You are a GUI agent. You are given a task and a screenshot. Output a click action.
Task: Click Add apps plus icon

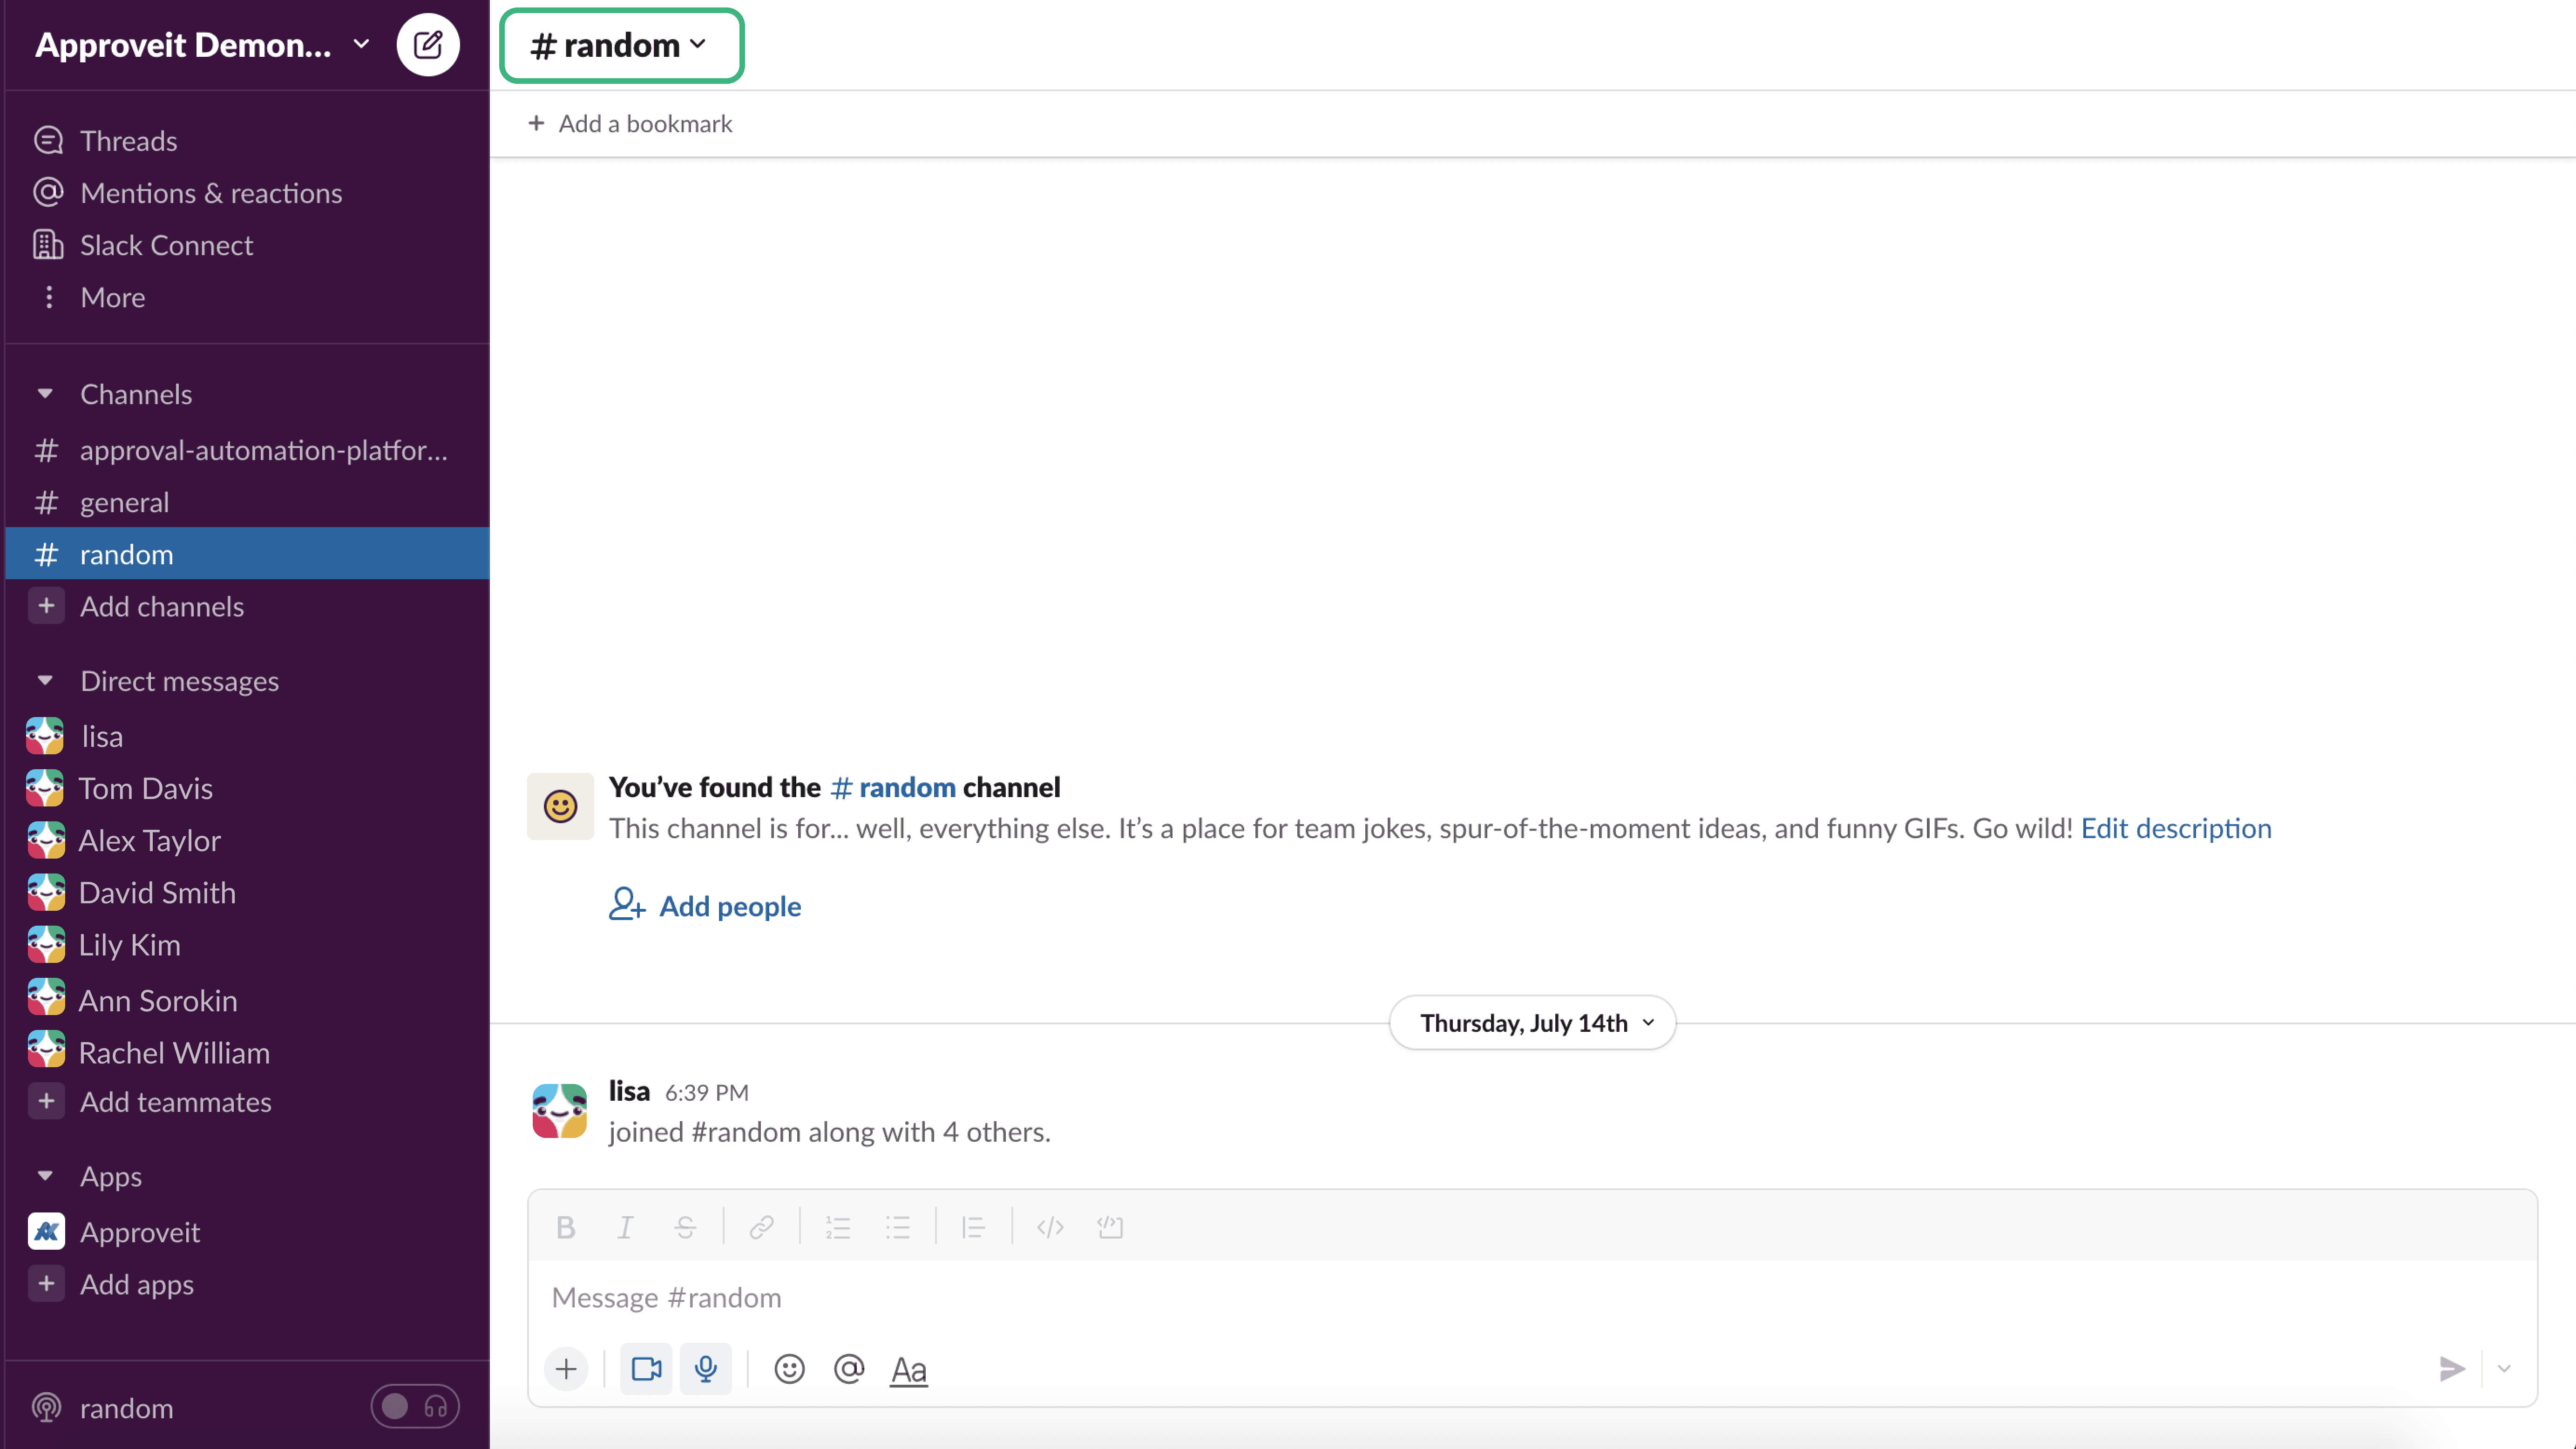point(46,1284)
